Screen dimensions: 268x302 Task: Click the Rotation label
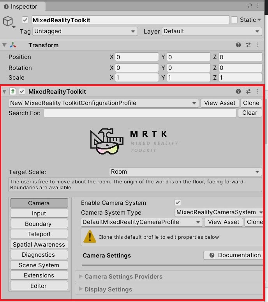point(20,68)
